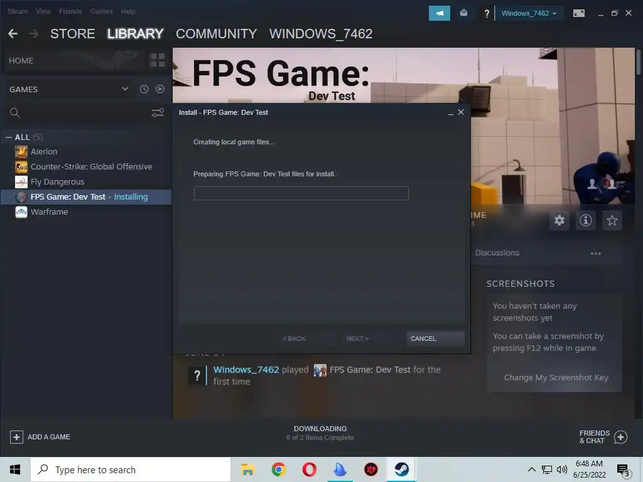Screen dimensions: 643x482
Task: Open Windows_7462 profile link in activity
Action: [246, 370]
